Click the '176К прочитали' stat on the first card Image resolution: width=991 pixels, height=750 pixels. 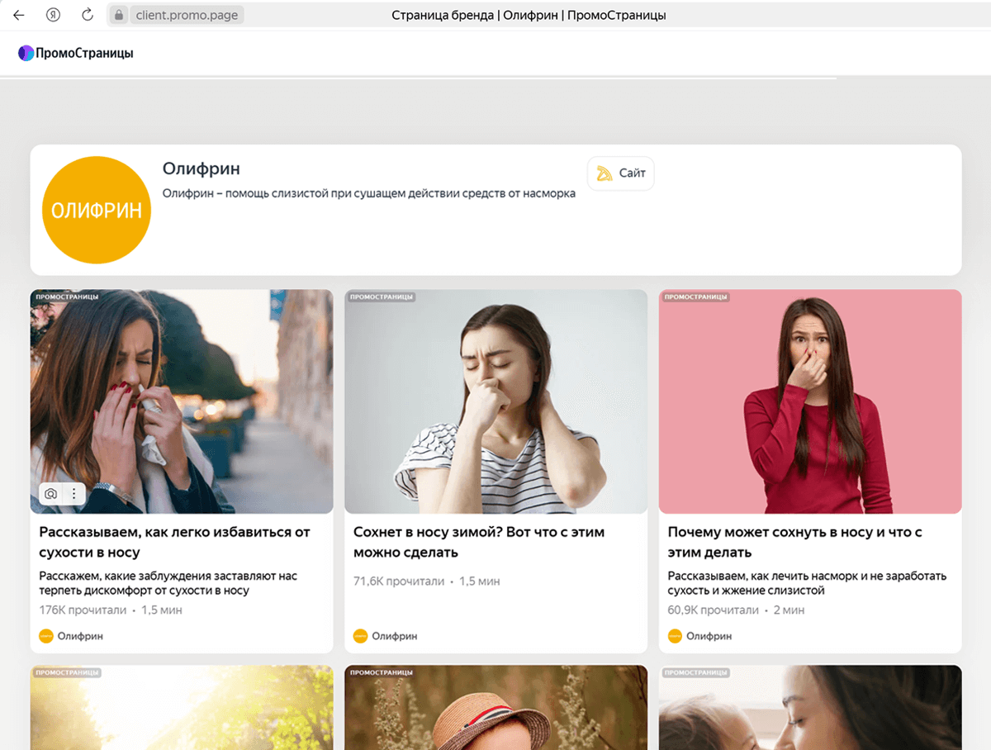(x=83, y=610)
